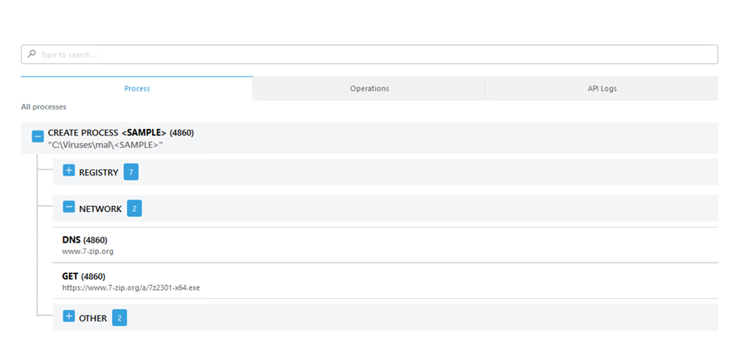This screenshot has height=349, width=748.
Task: Click the 7z2301-x64.exe URL text
Action: point(131,288)
